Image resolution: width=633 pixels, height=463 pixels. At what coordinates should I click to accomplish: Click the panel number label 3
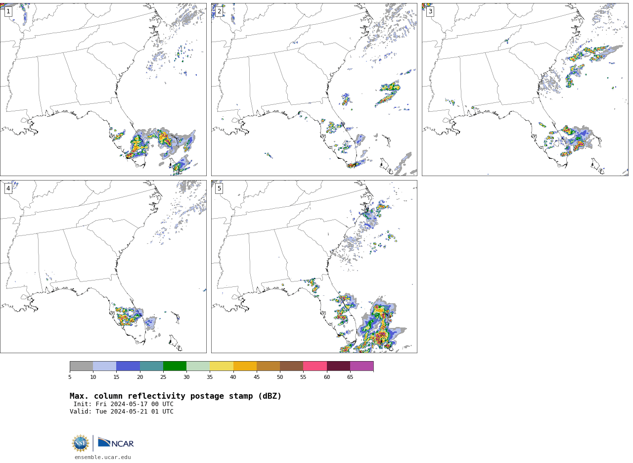(430, 11)
